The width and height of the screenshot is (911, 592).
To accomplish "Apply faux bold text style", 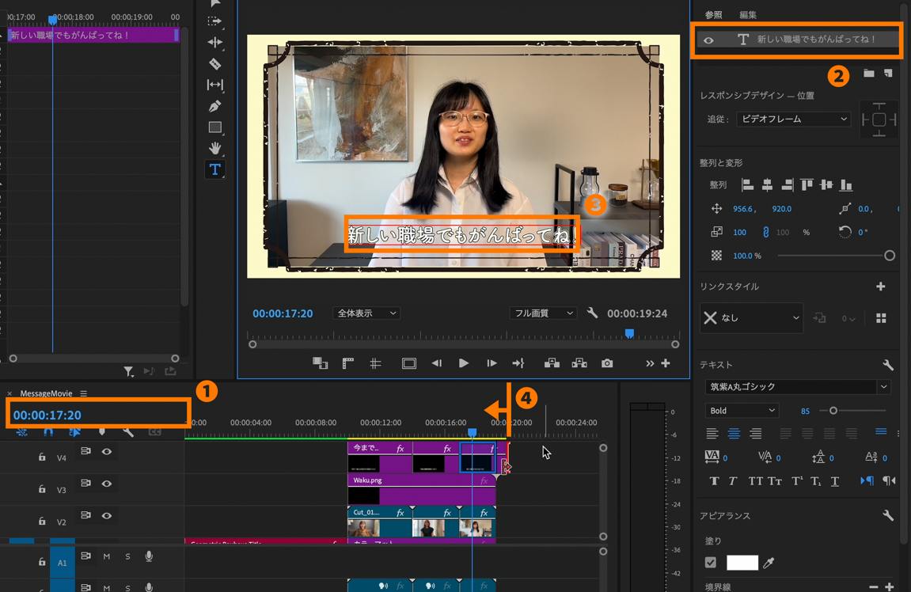I will click(714, 481).
